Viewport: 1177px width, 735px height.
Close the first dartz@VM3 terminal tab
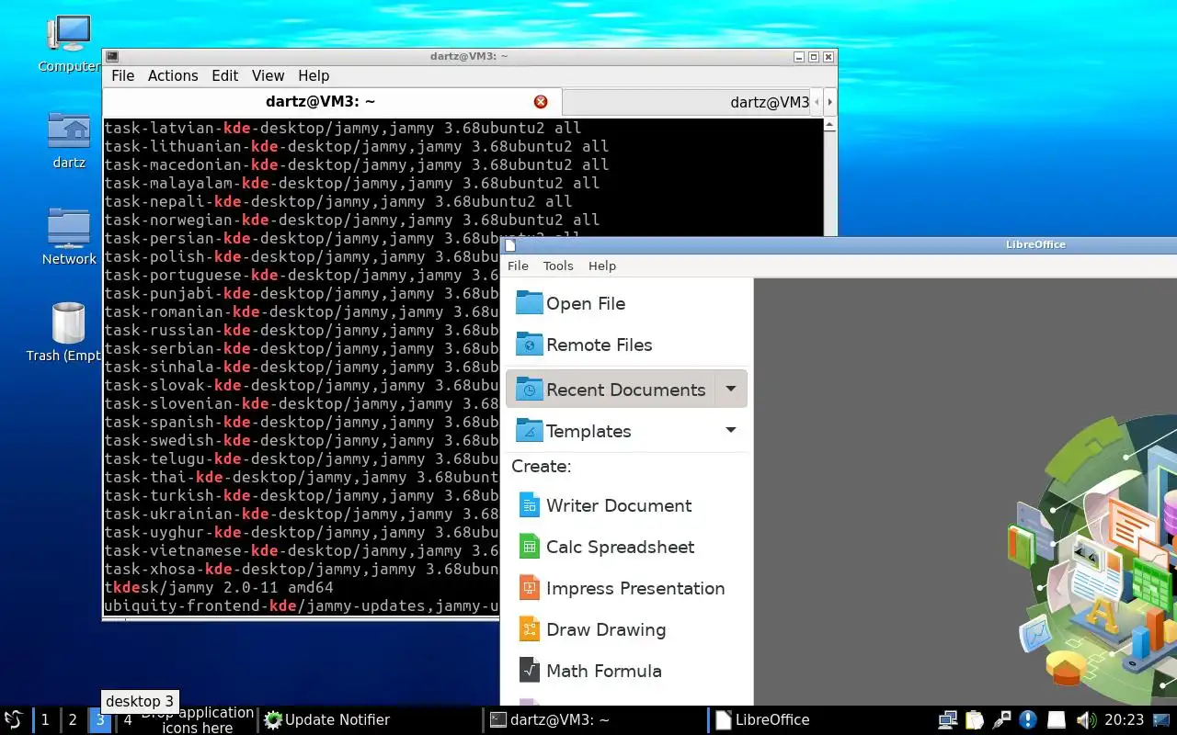[541, 102]
